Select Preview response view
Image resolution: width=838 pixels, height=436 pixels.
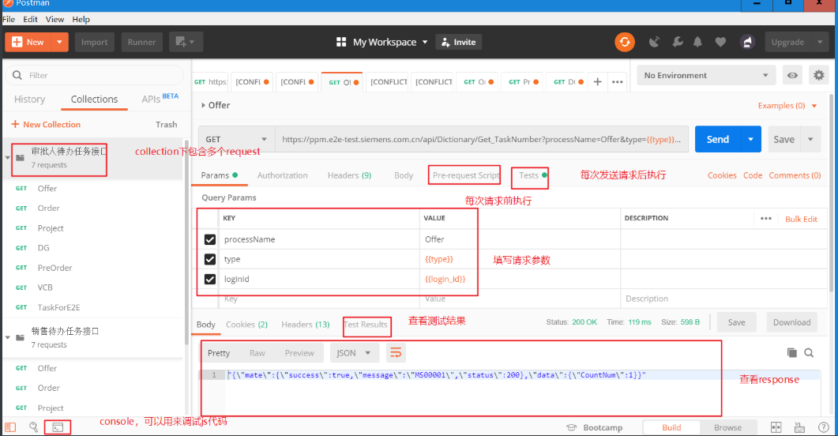point(299,352)
